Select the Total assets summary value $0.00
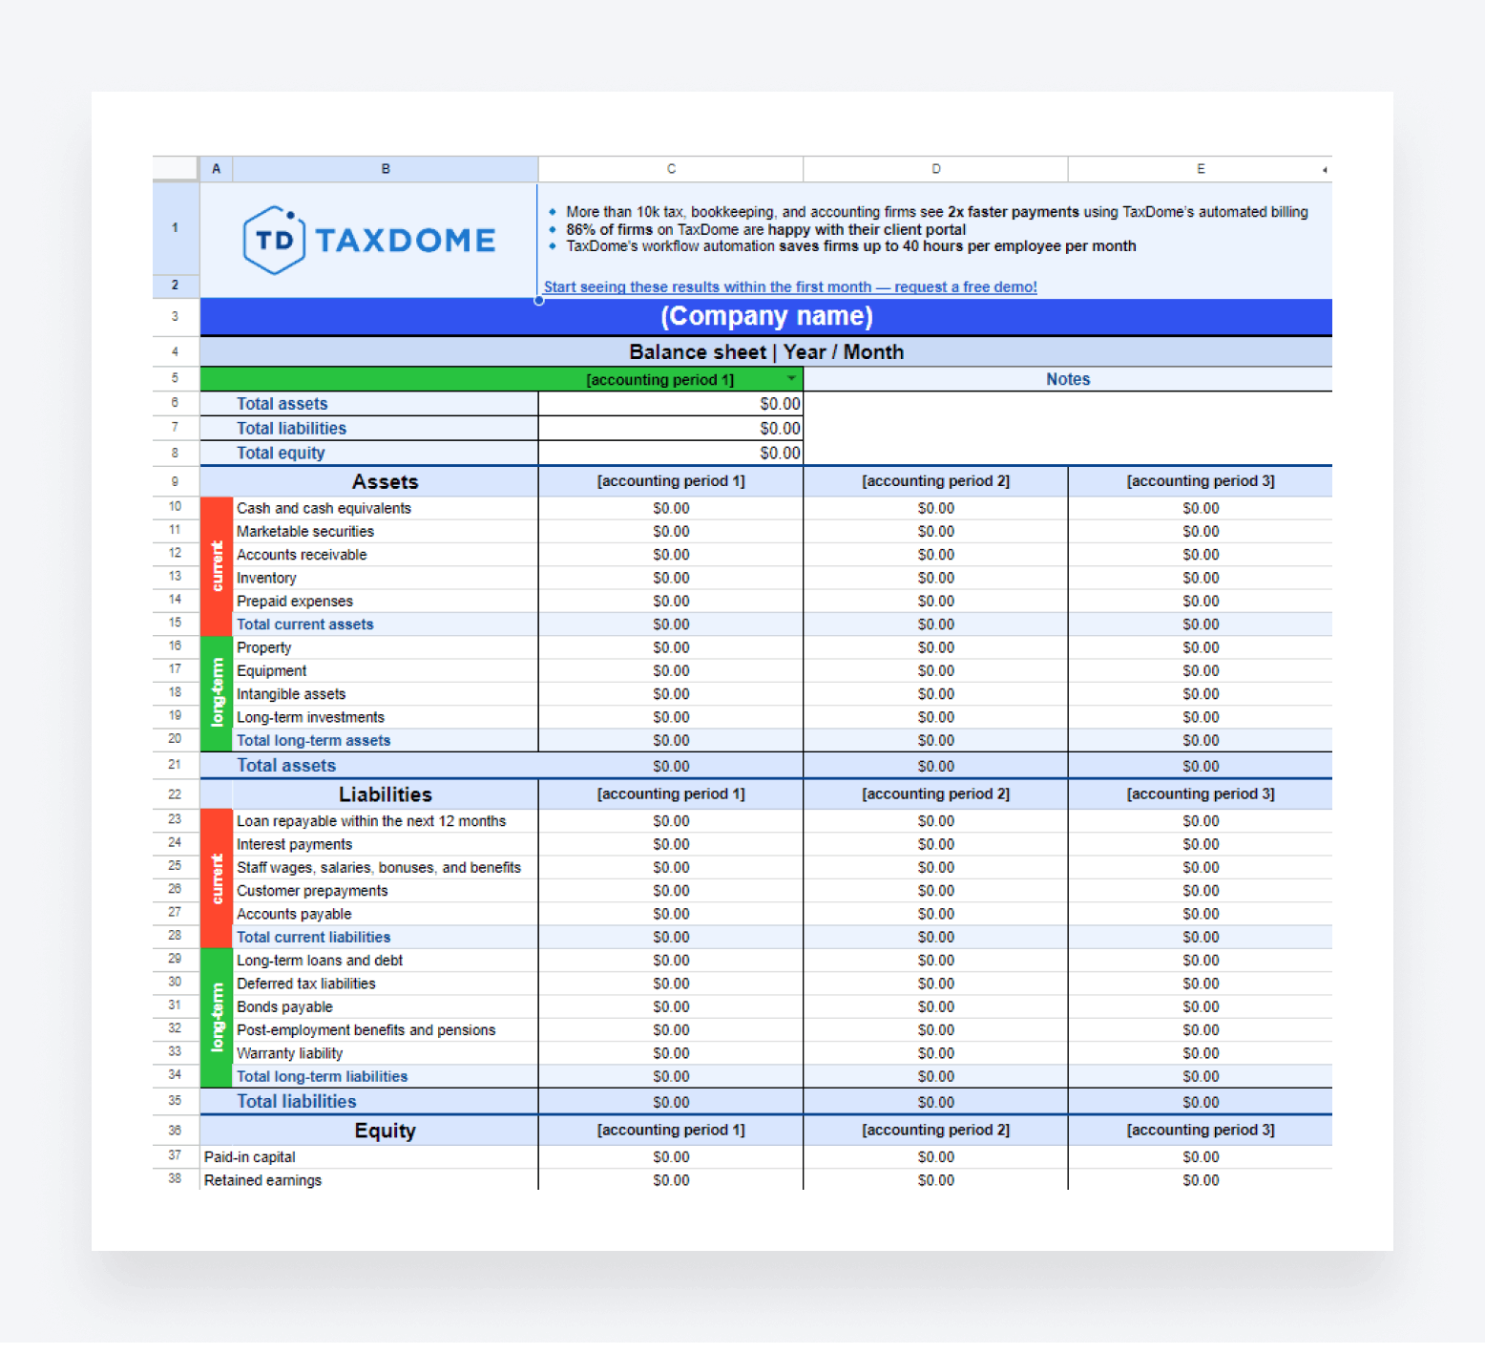This screenshot has height=1354, width=1485. [x=671, y=404]
